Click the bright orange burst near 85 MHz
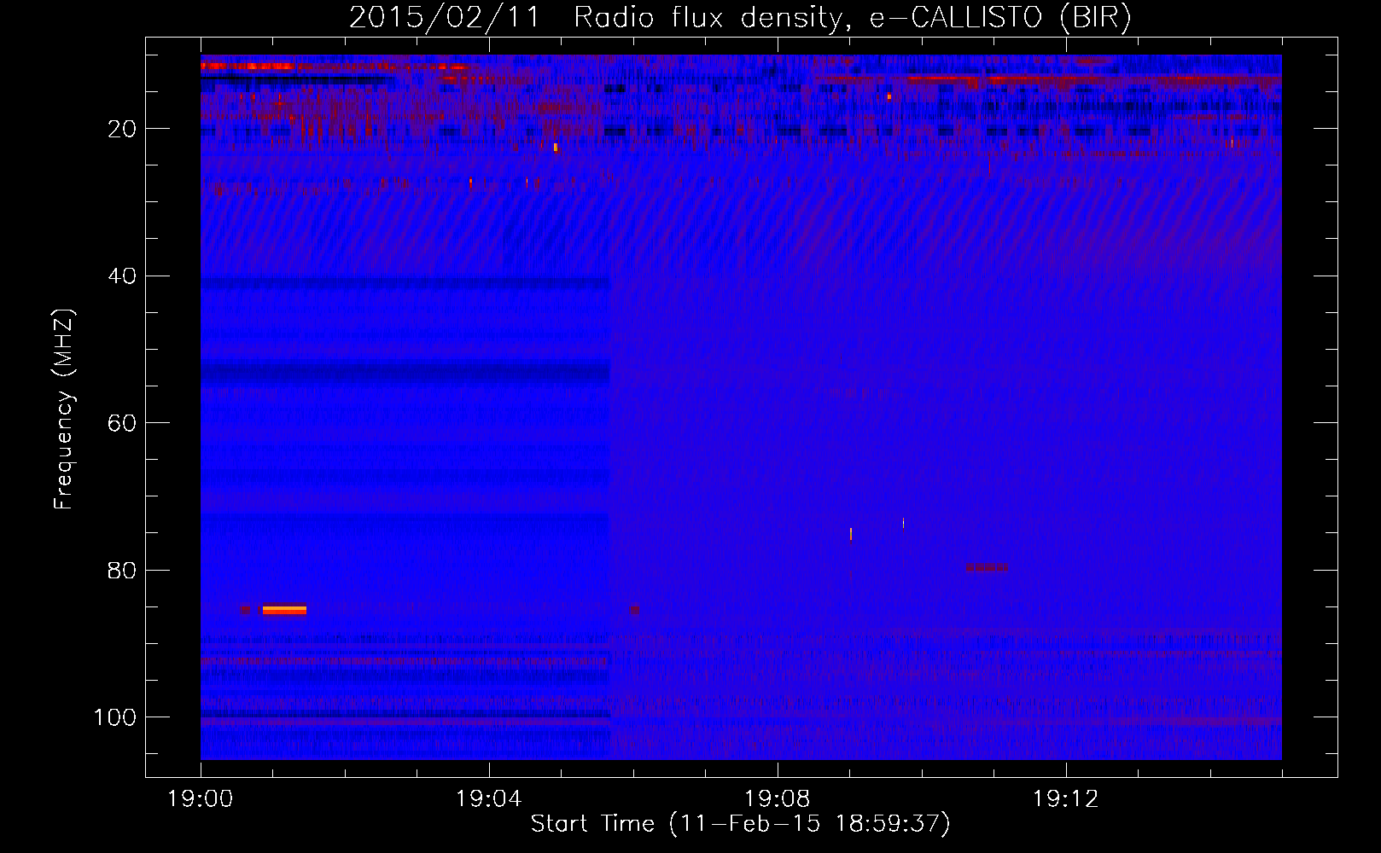This screenshot has height=853, width=1381. [284, 610]
